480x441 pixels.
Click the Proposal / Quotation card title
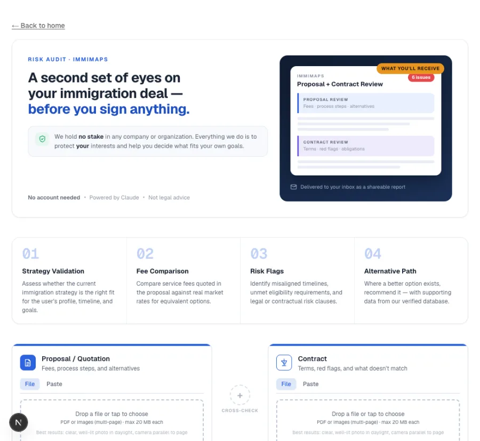coord(76,359)
